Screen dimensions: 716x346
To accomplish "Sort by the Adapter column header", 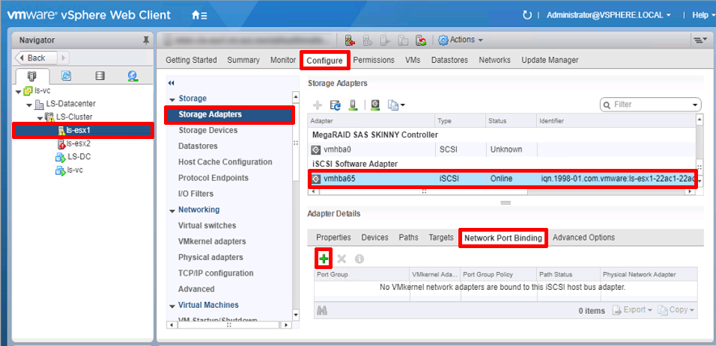I will click(371, 121).
